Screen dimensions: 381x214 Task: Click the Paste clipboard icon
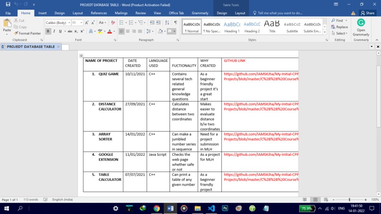[7, 23]
